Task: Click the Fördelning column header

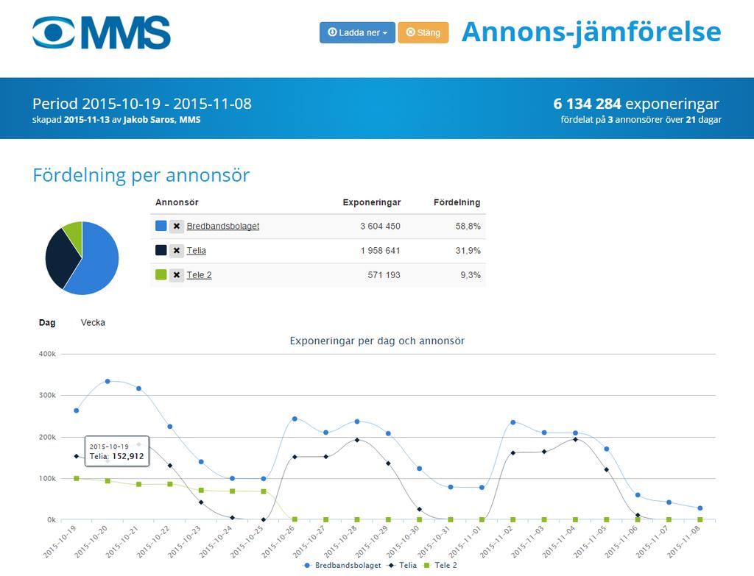Action: pos(457,202)
